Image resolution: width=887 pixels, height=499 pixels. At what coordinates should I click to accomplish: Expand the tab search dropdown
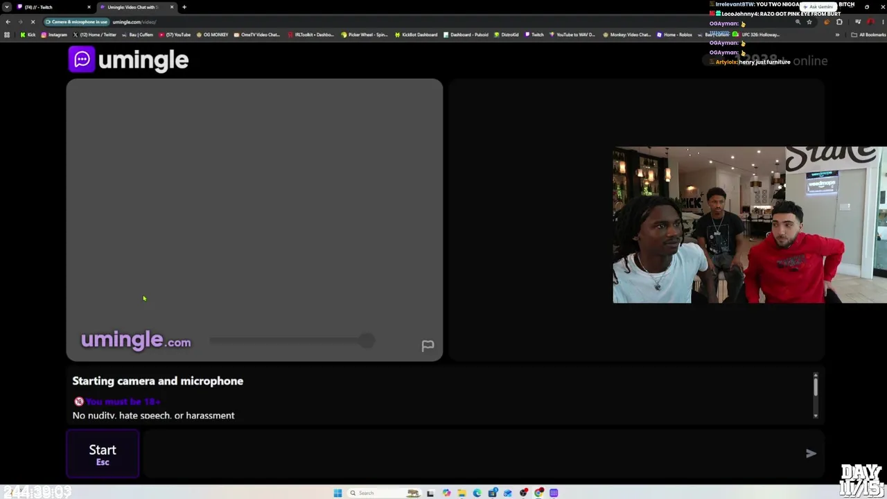coord(6,7)
